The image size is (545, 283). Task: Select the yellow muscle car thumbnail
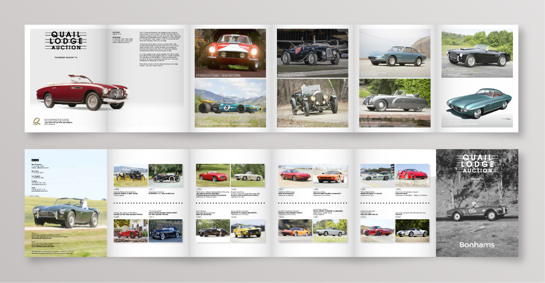coord(248,231)
